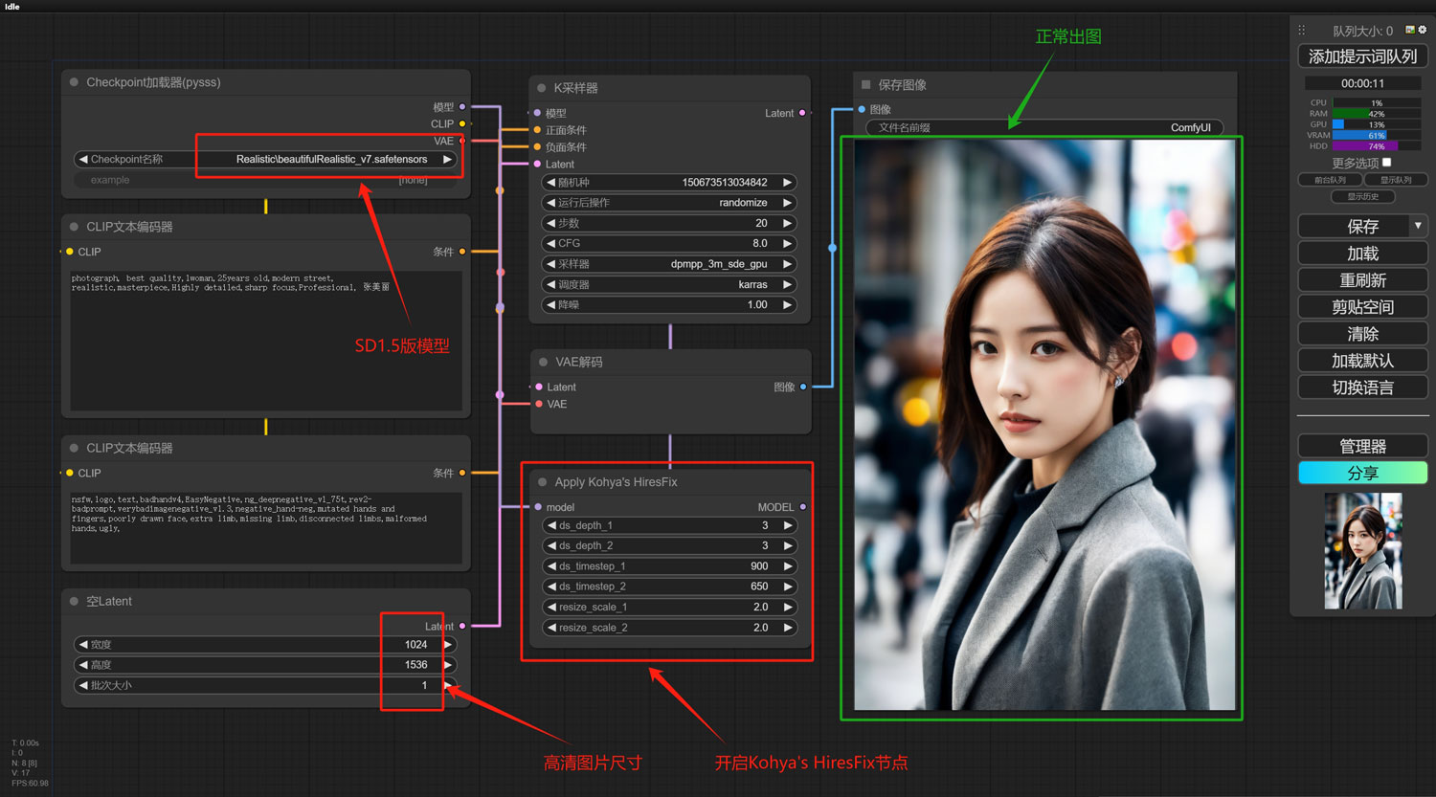Click the 显示历史 button
The image size is (1436, 797).
click(x=1363, y=196)
